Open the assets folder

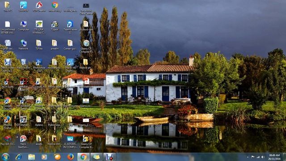click(x=39, y=140)
